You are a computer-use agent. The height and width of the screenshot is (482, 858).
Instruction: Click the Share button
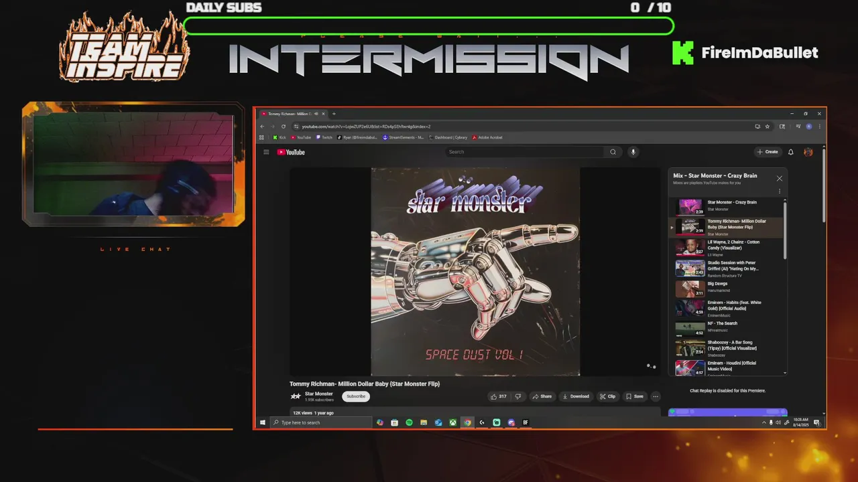coord(542,396)
